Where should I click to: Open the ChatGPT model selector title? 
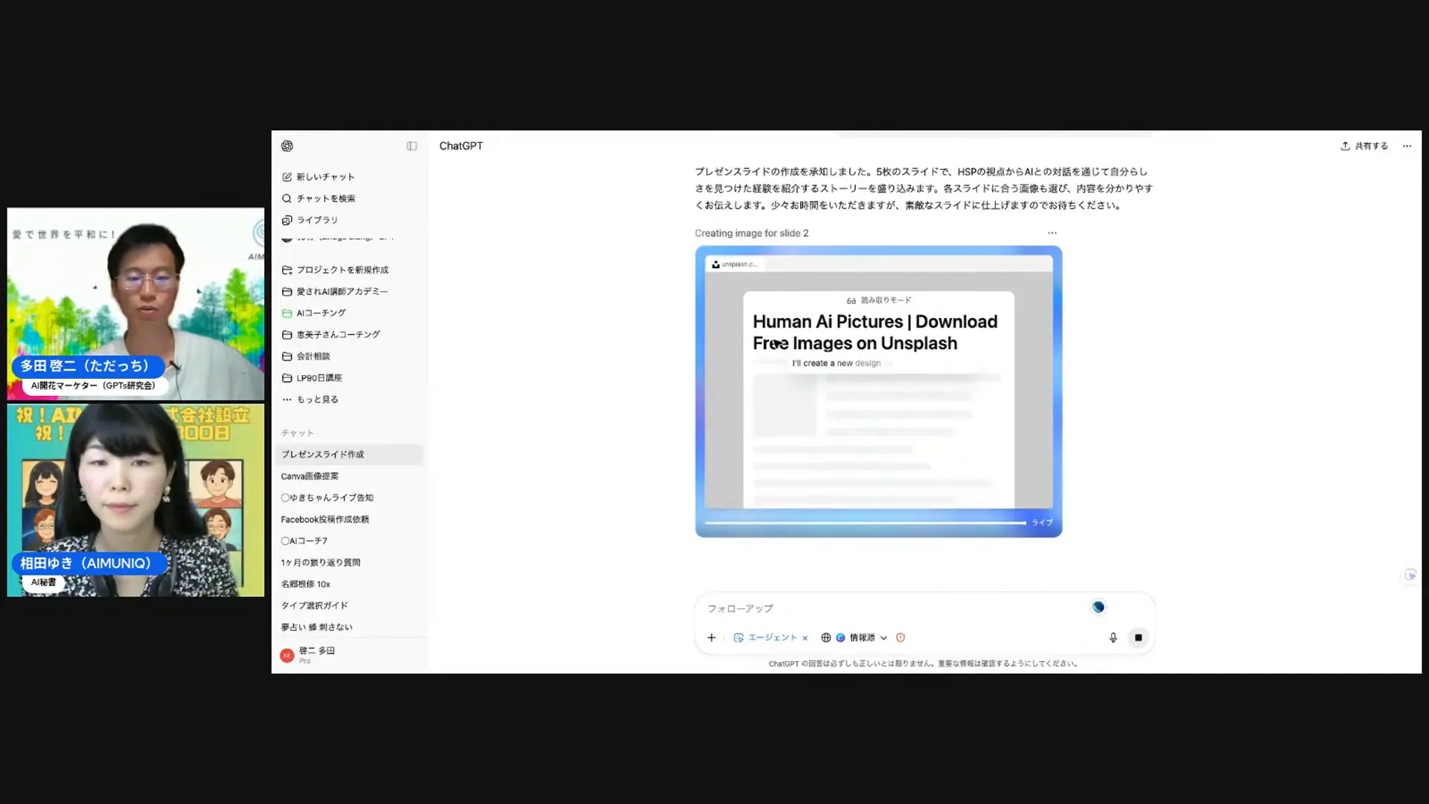(461, 146)
